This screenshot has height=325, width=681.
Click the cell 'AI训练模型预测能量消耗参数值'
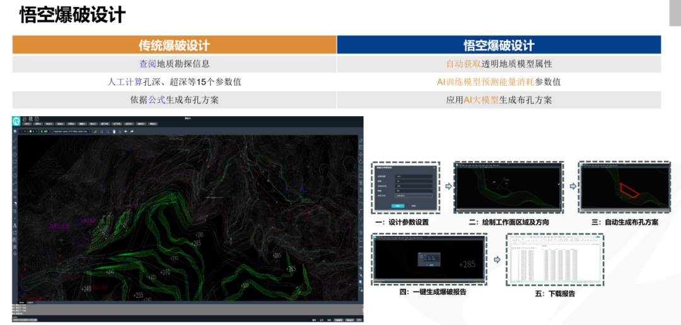click(x=499, y=81)
